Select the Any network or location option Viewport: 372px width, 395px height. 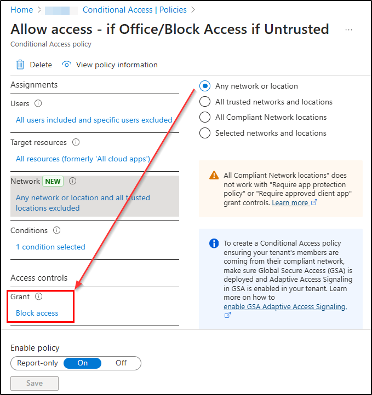tap(205, 86)
